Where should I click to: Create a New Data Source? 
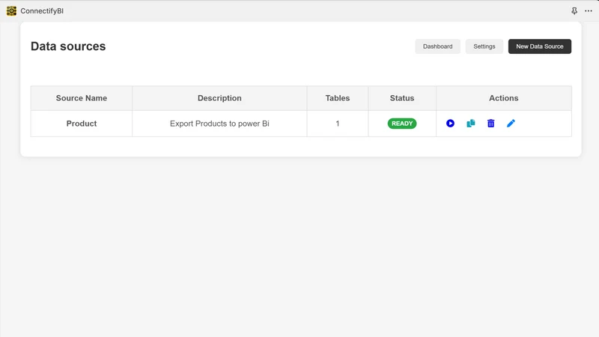(x=539, y=46)
